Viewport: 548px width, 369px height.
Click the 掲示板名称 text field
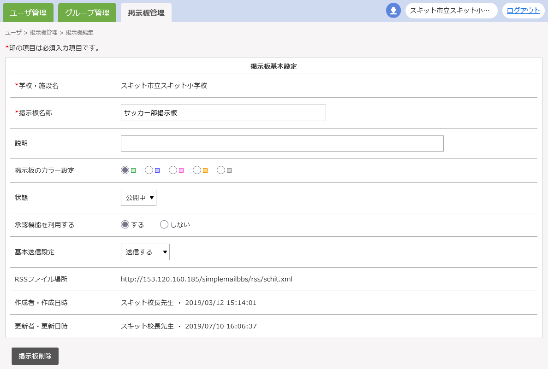pos(223,113)
